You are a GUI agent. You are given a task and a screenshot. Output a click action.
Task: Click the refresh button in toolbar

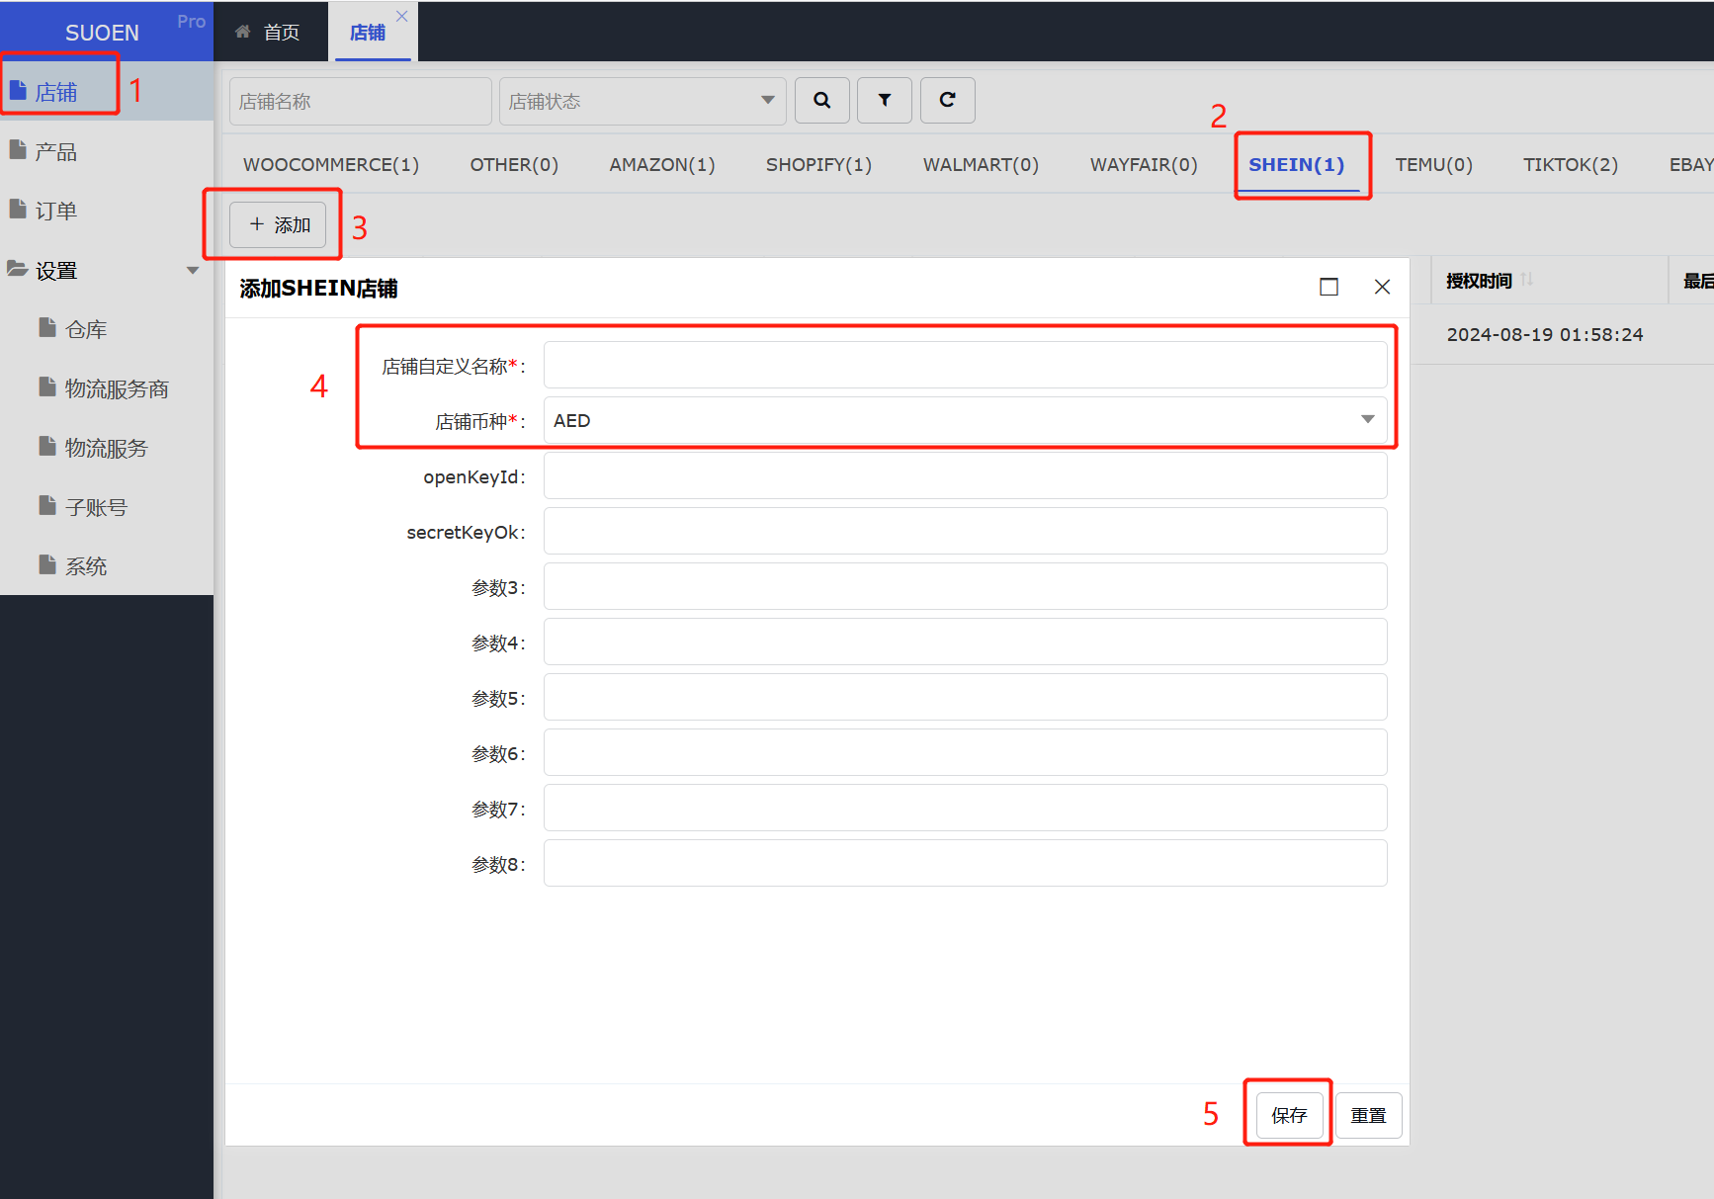[947, 100]
